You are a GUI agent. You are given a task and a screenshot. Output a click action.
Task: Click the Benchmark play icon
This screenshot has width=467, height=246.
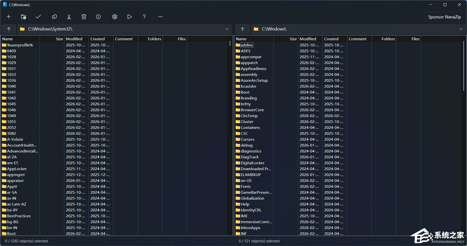[129, 17]
